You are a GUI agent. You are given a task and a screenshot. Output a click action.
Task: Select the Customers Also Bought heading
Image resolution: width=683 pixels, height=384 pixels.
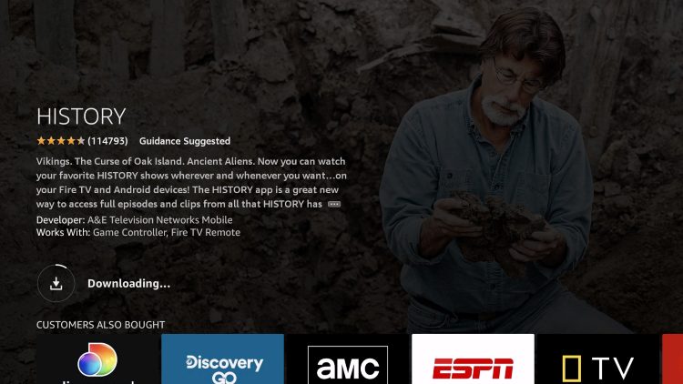(100, 325)
